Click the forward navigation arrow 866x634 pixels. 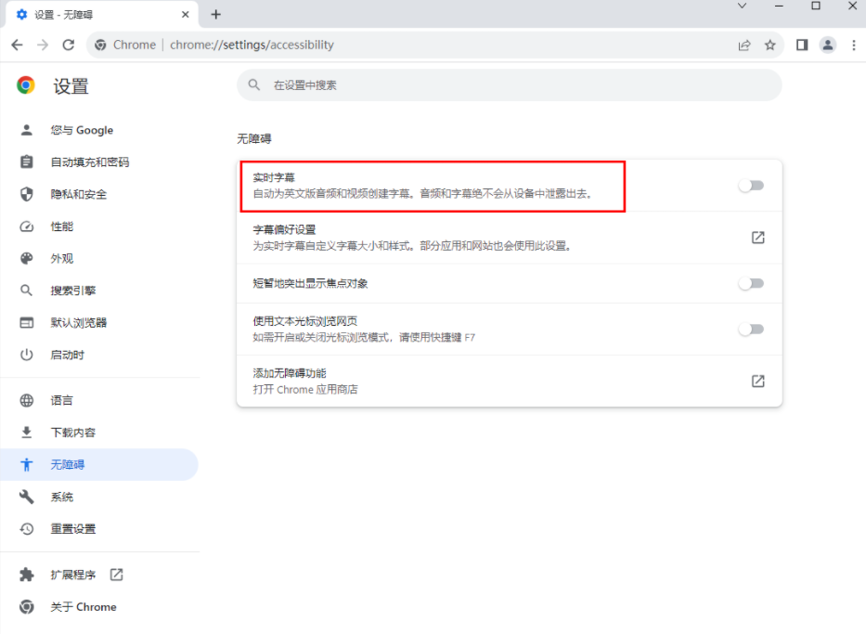point(43,45)
